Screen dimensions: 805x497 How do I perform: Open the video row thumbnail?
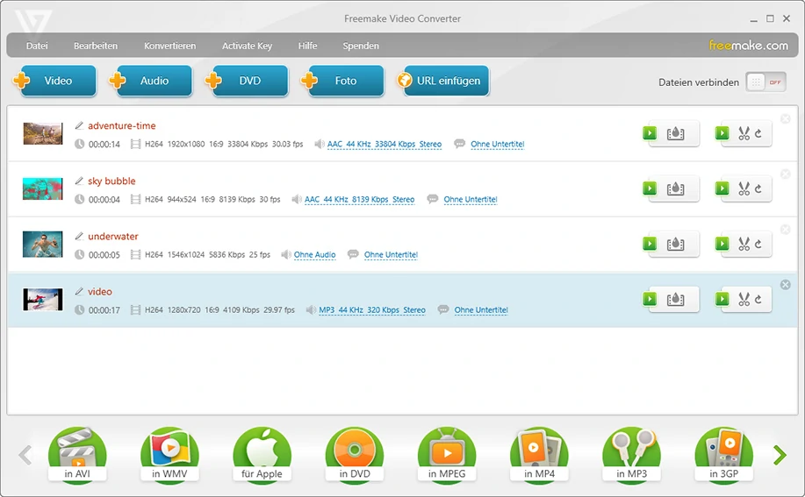pos(43,300)
